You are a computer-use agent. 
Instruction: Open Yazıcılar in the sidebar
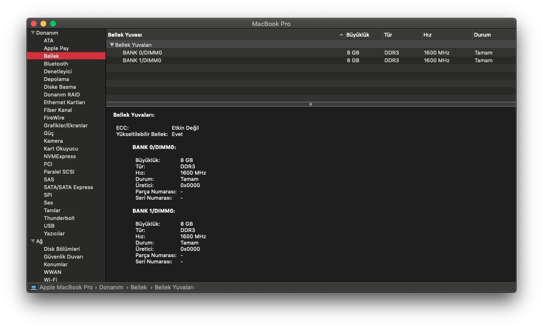pyautogui.click(x=54, y=233)
